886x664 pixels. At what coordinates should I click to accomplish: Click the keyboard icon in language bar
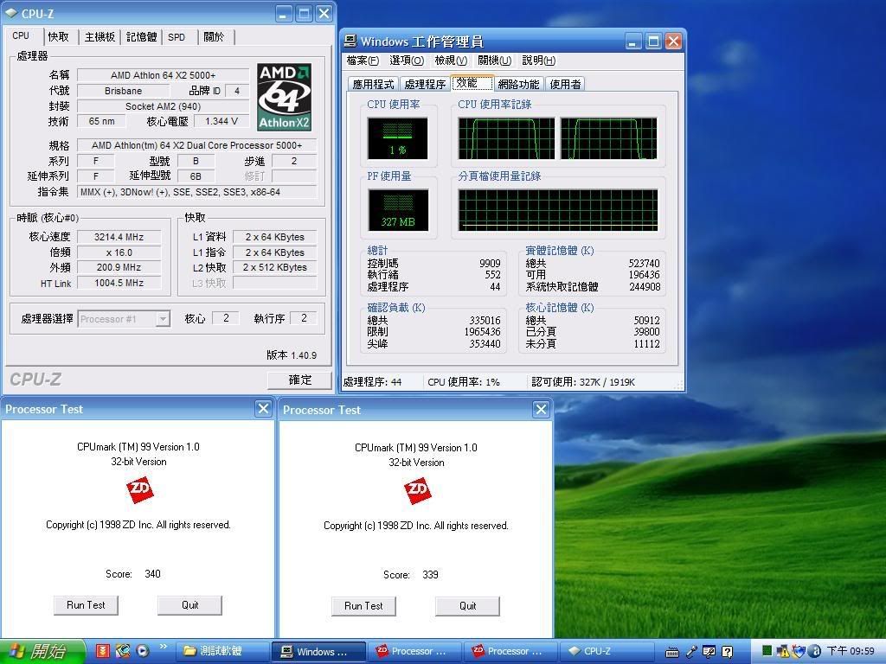(671, 652)
